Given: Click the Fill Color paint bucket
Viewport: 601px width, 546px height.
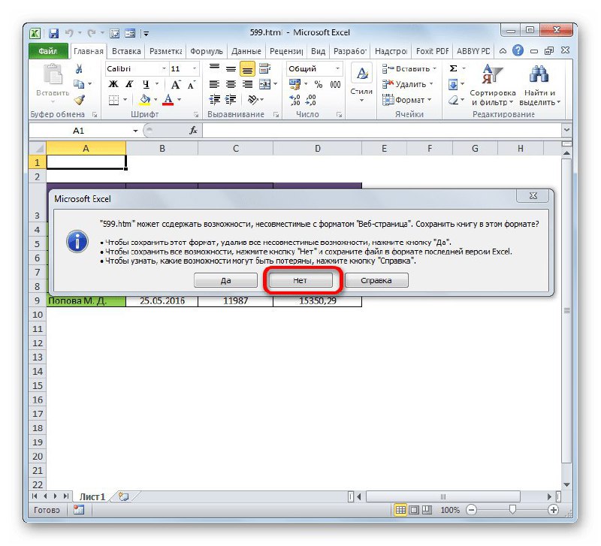Looking at the screenshot, I should [x=145, y=100].
